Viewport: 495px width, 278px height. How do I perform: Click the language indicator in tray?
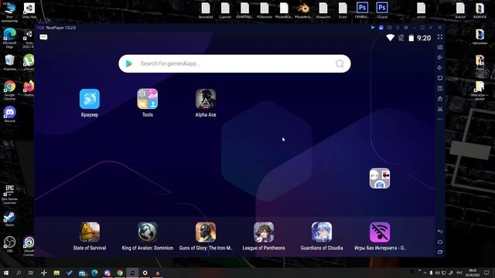[x=459, y=273]
